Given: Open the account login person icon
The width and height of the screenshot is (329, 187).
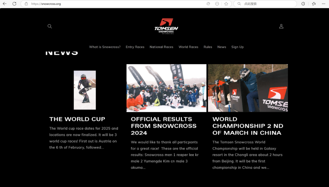Looking at the screenshot, I should pos(281,26).
